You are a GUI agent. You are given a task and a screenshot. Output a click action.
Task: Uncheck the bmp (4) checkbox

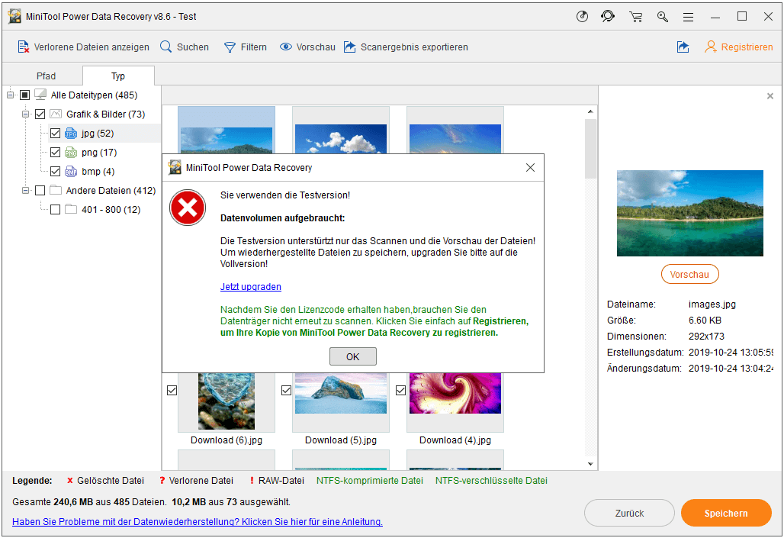tap(56, 171)
